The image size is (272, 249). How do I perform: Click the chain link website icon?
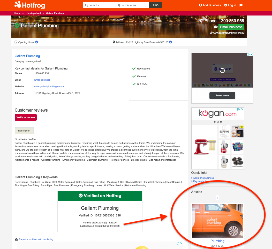211,33
